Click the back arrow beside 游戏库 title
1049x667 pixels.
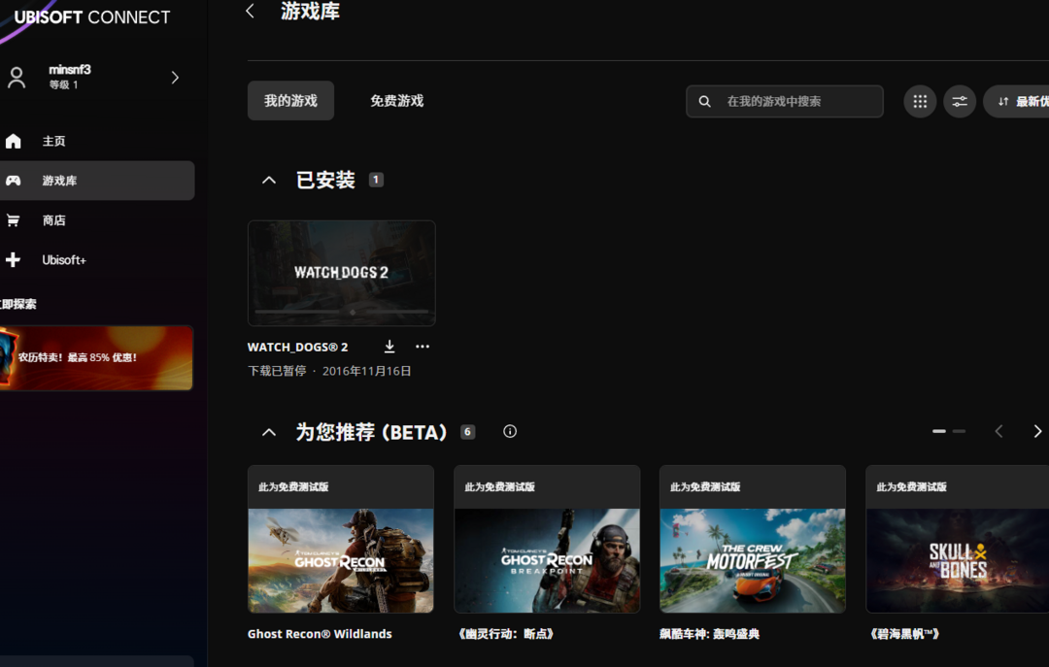tap(250, 11)
